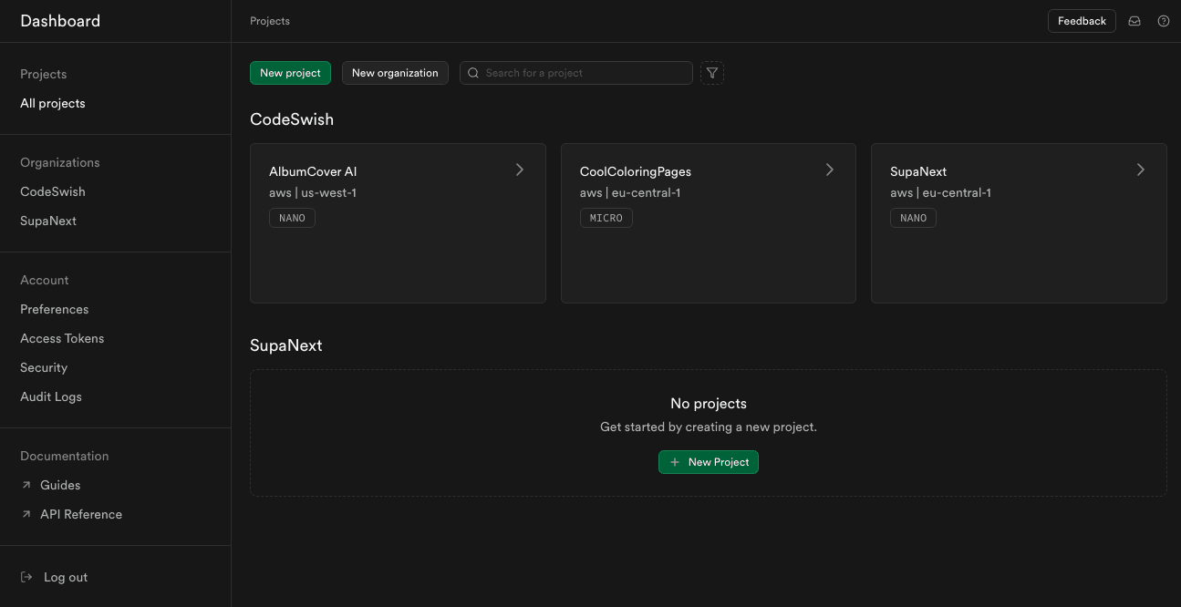Click the SupaNext section heading
Image resolution: width=1181 pixels, height=607 pixels.
[x=286, y=345]
